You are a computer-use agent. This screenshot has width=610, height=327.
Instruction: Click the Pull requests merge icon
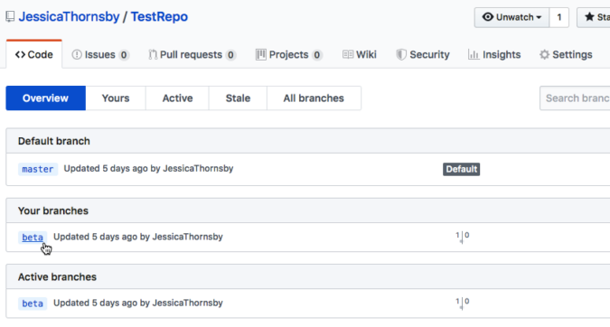point(153,54)
